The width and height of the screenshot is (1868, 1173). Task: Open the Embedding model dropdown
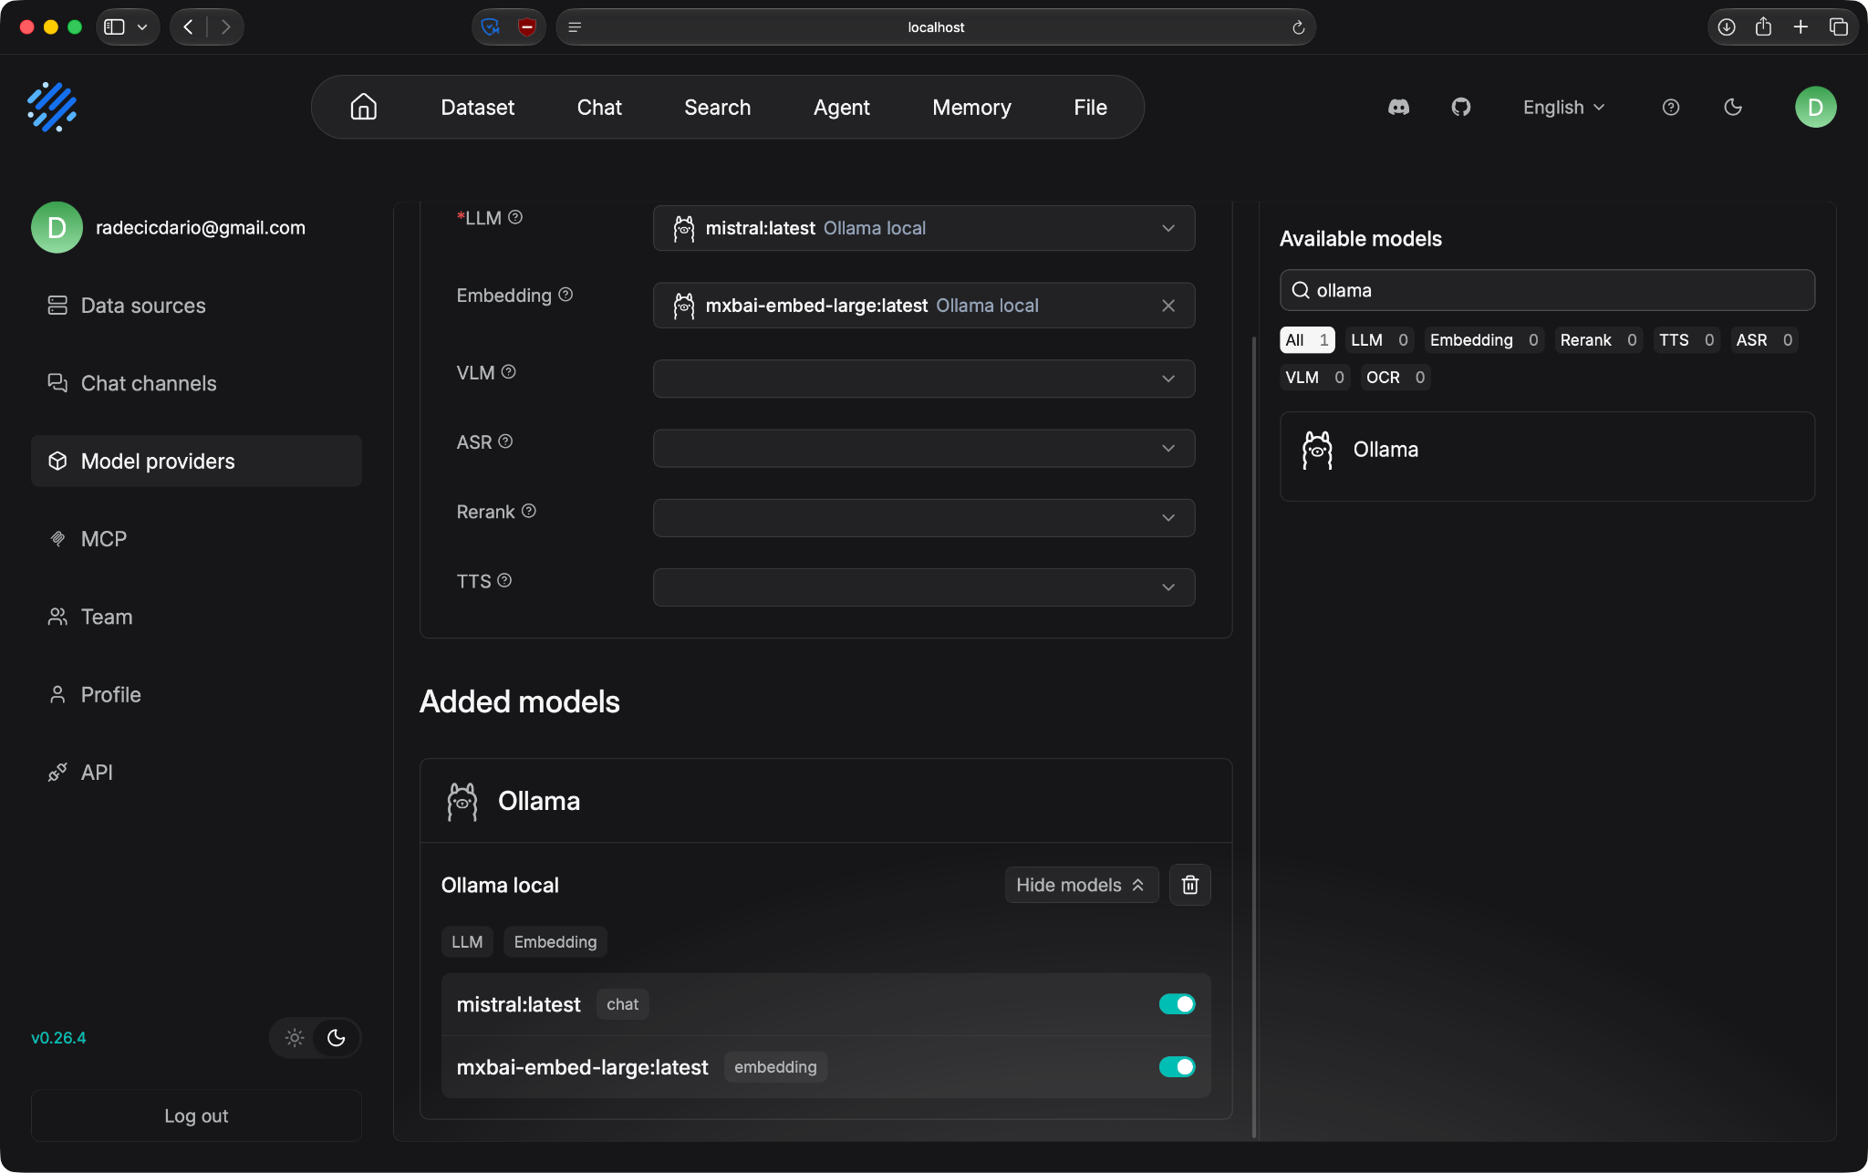pyautogui.click(x=924, y=306)
